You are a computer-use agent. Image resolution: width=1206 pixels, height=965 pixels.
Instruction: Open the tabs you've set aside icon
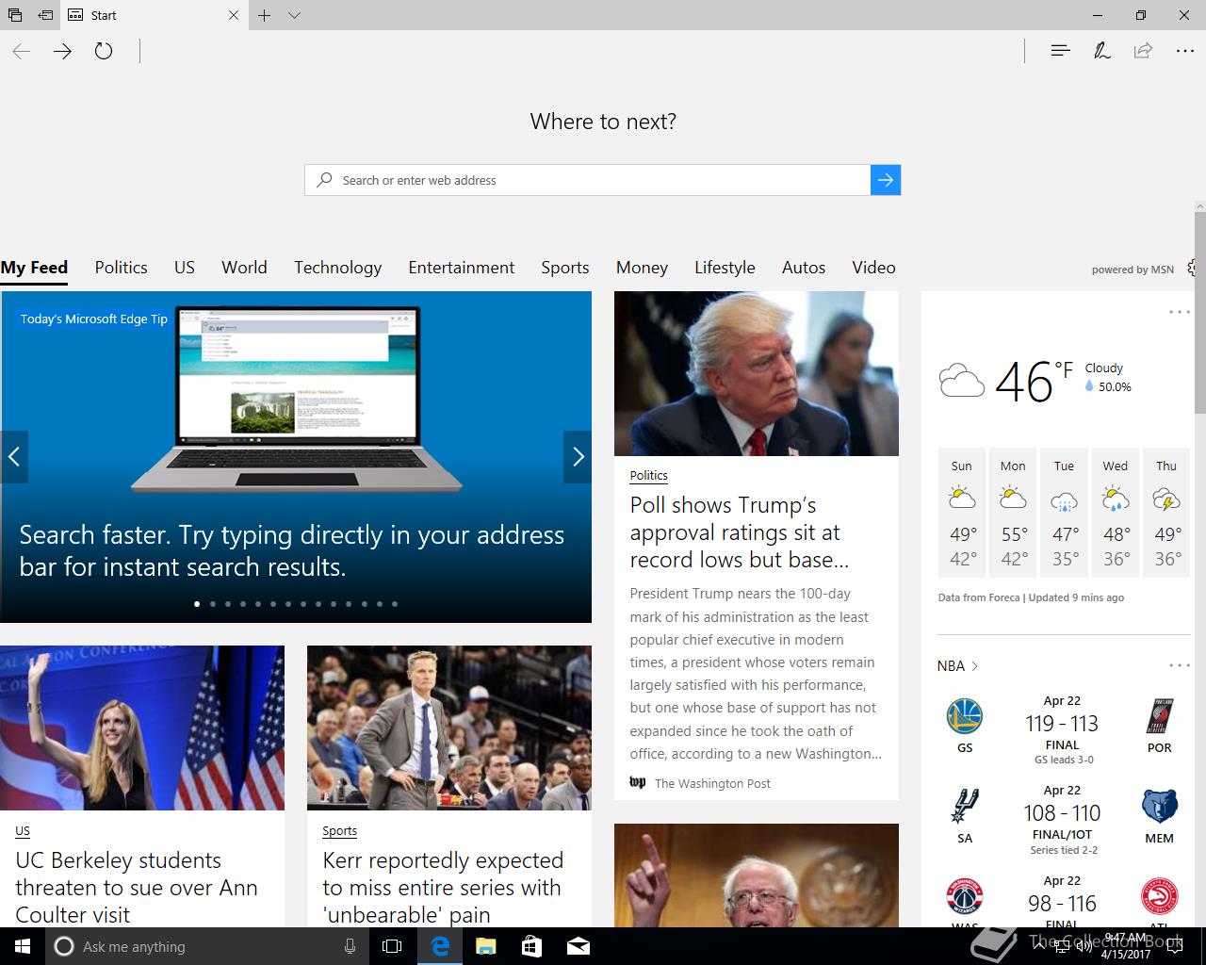14,15
